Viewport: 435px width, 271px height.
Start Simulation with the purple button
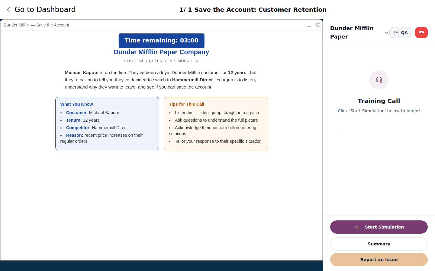pyautogui.click(x=379, y=227)
